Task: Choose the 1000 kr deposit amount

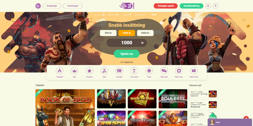Action: pyautogui.click(x=127, y=33)
